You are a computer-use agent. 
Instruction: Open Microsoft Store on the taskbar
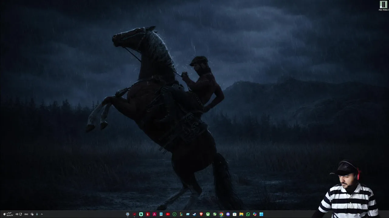point(235,214)
